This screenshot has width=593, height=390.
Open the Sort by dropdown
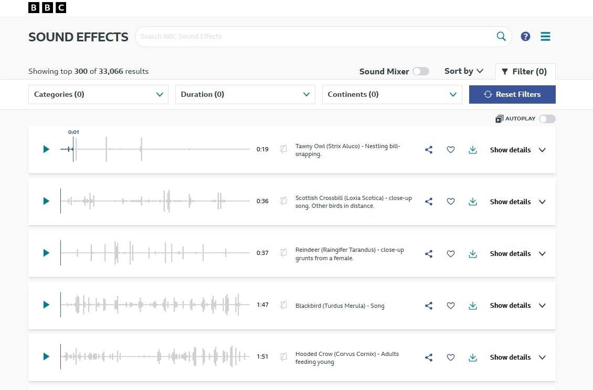(x=464, y=71)
